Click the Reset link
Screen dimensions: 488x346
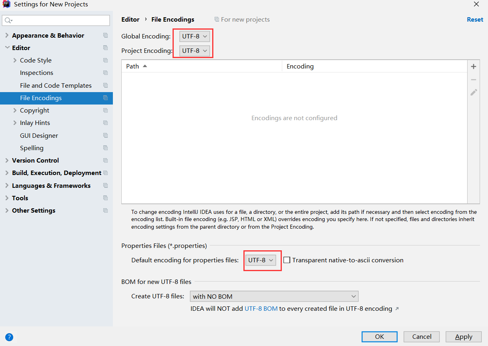[x=475, y=19]
